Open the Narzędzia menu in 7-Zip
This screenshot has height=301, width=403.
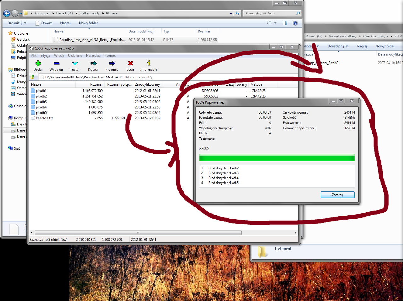[x=93, y=56]
